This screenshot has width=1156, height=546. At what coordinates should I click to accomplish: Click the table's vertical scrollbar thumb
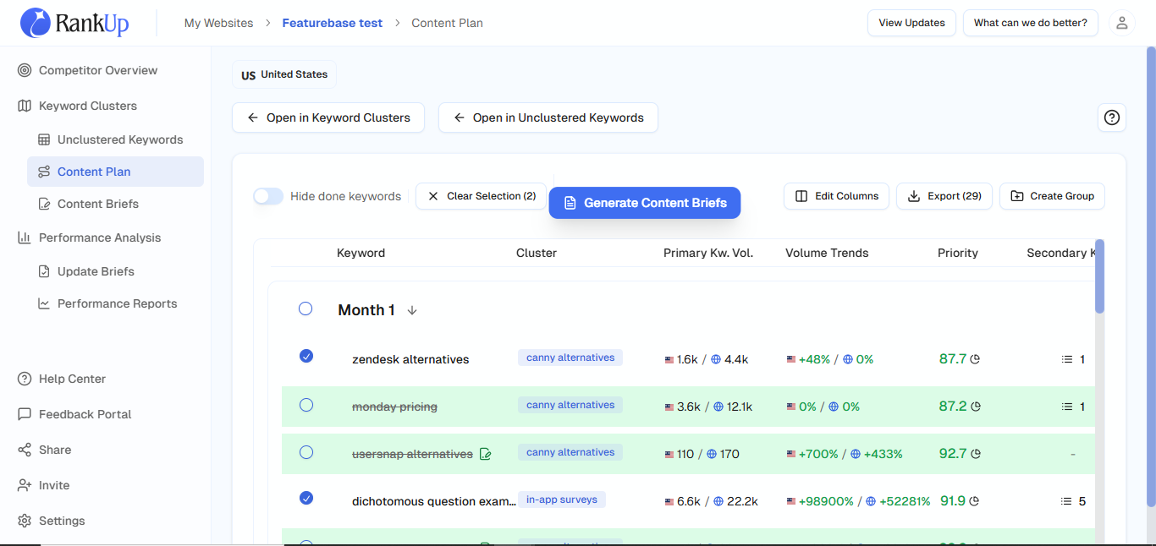[x=1099, y=276]
